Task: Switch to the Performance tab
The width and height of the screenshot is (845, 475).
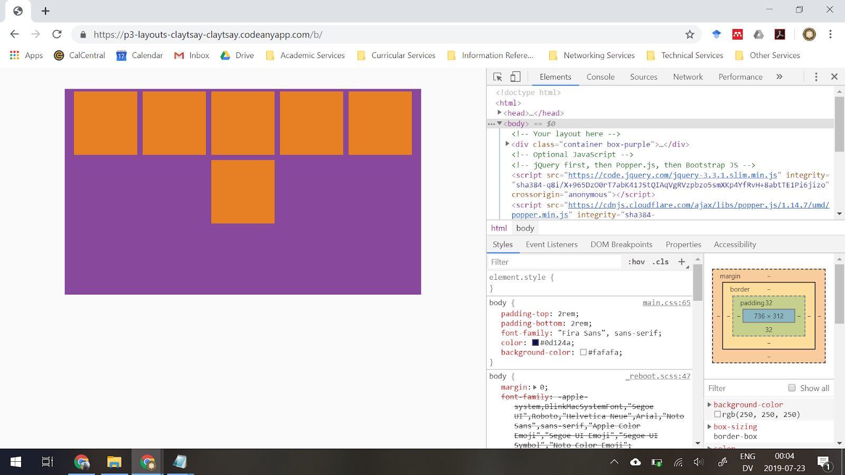Action: 740,77
